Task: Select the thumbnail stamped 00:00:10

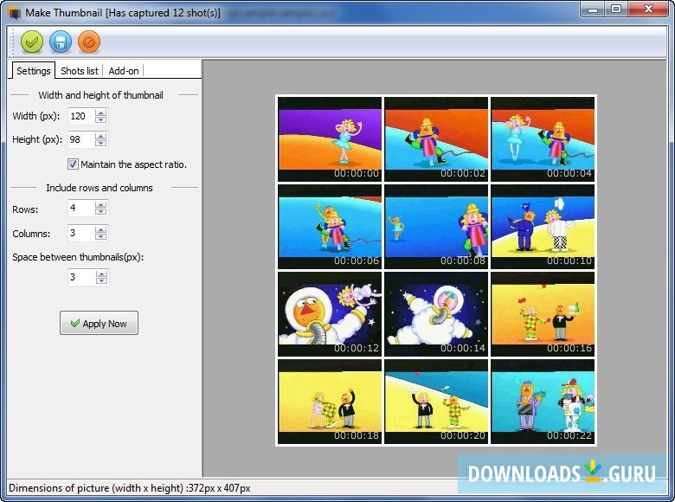Action: 543,227
